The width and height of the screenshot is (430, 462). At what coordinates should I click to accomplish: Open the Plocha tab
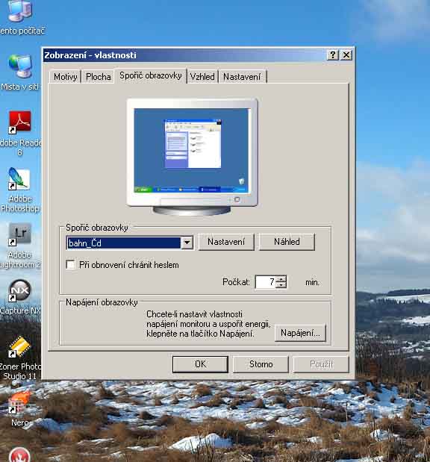coord(98,77)
